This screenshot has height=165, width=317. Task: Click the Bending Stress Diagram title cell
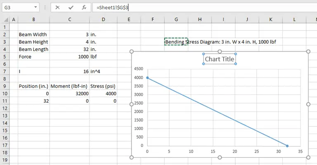coord(176,42)
